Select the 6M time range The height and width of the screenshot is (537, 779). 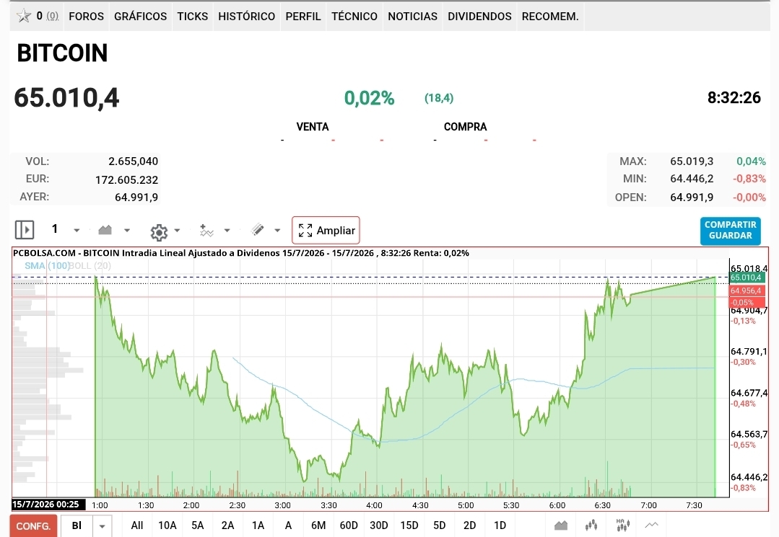318,525
